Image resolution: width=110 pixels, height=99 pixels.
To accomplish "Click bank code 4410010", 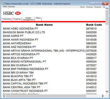I will [91, 76].
